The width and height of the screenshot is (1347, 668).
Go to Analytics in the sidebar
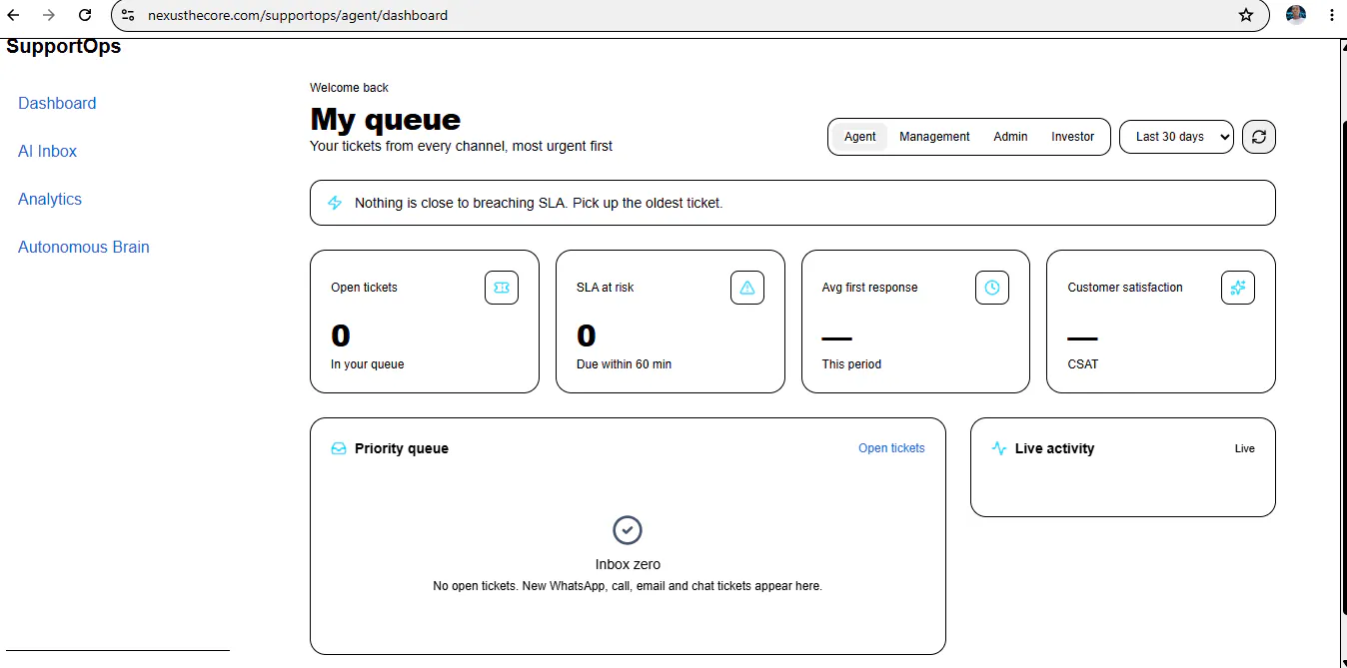(x=50, y=200)
